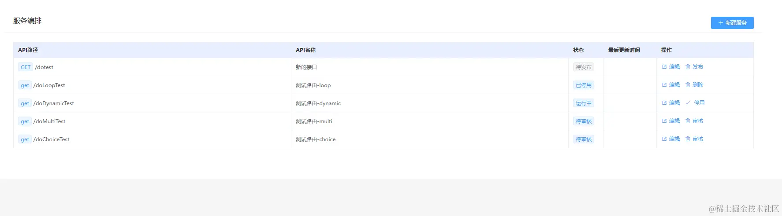782x216 pixels.
Task: Edit the /doDynamicTest row
Action: (670, 103)
